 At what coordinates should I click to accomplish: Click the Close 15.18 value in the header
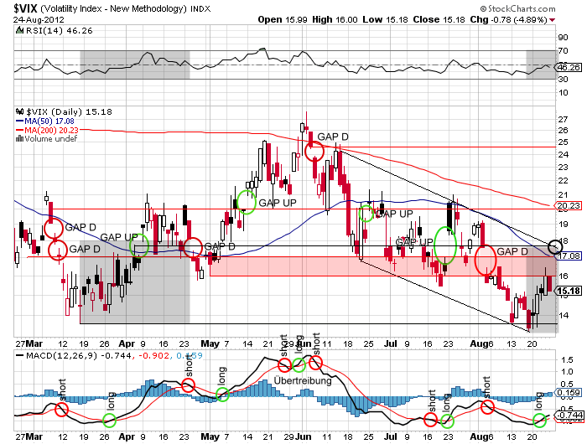(439, 19)
